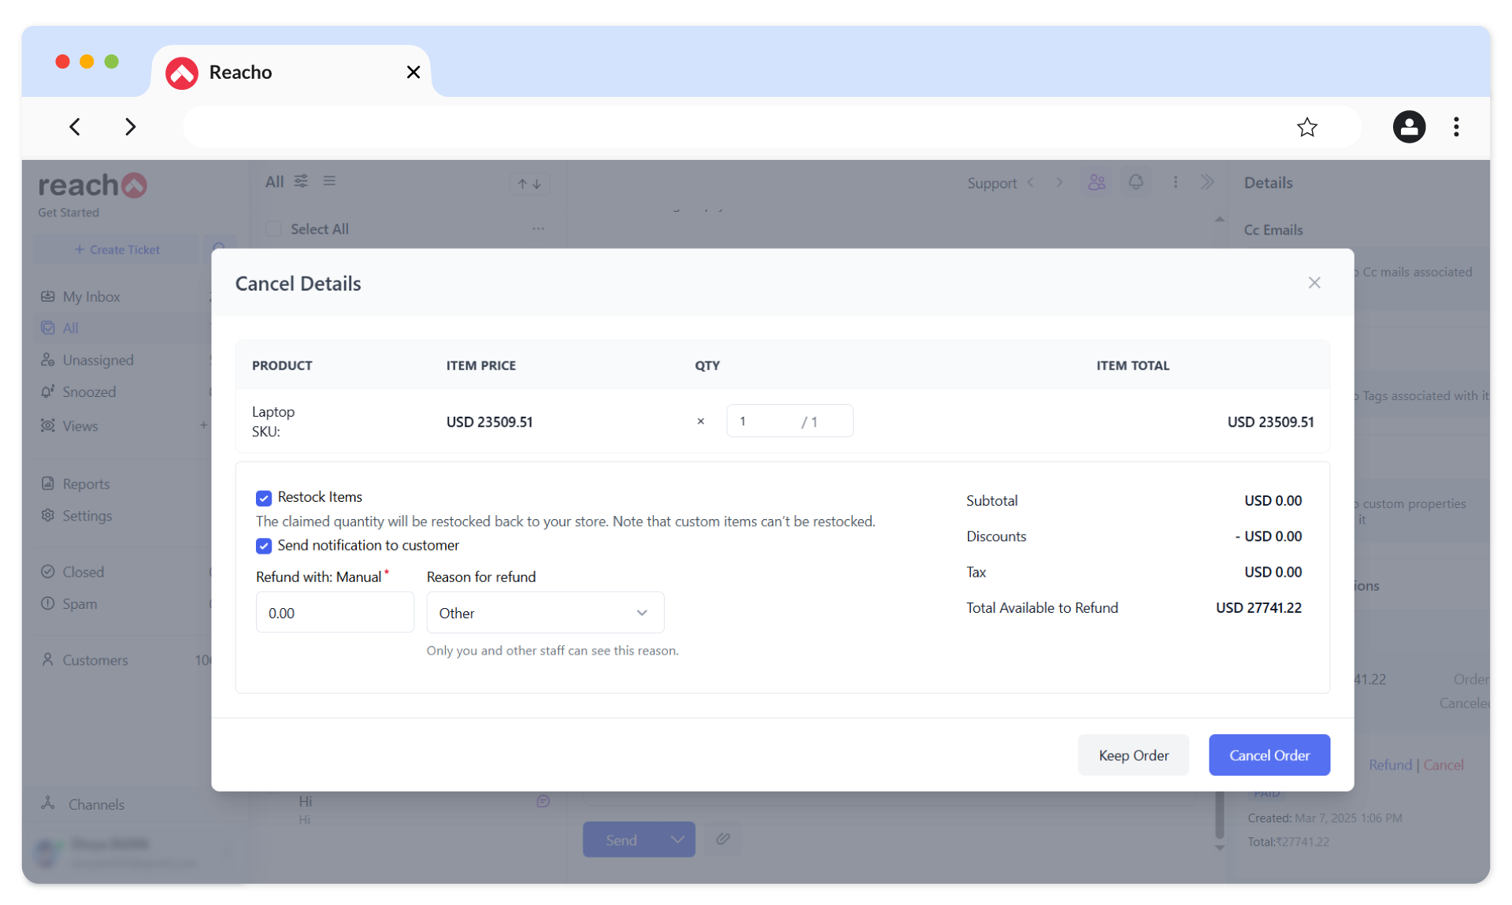Open the browser three-dot menu
Viewport: 1512px width, 905px height.
coord(1456,127)
